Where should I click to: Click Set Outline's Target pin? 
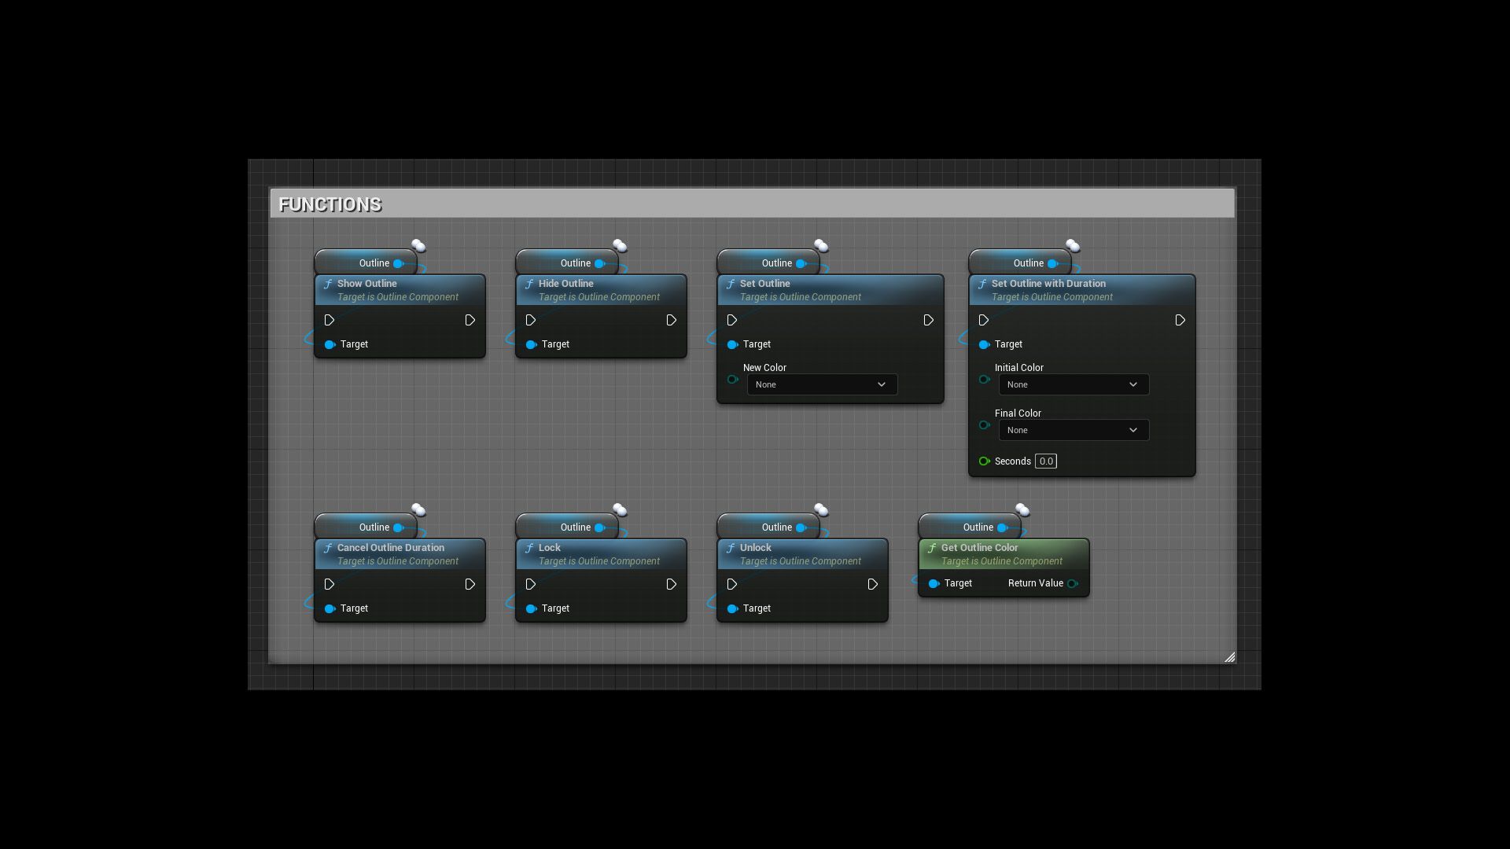(733, 344)
